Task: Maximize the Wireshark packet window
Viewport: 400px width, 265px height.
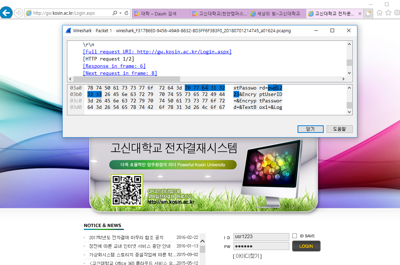Action: 332,30
